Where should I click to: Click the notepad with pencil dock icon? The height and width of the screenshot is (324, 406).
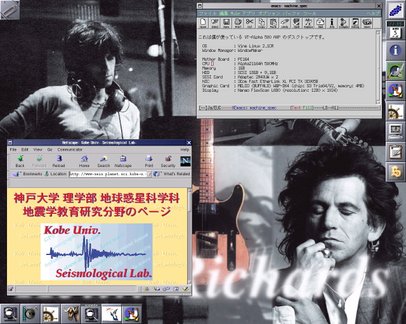(x=395, y=151)
